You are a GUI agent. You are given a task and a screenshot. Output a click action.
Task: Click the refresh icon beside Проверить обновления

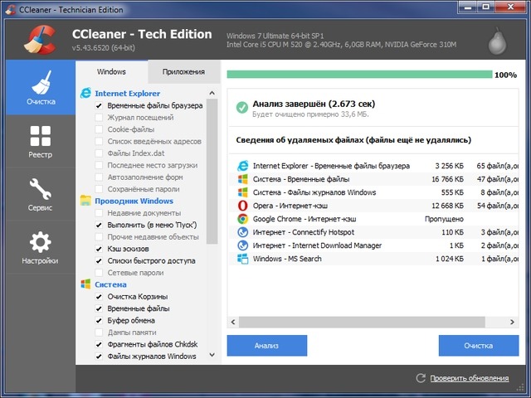pyautogui.click(x=421, y=378)
